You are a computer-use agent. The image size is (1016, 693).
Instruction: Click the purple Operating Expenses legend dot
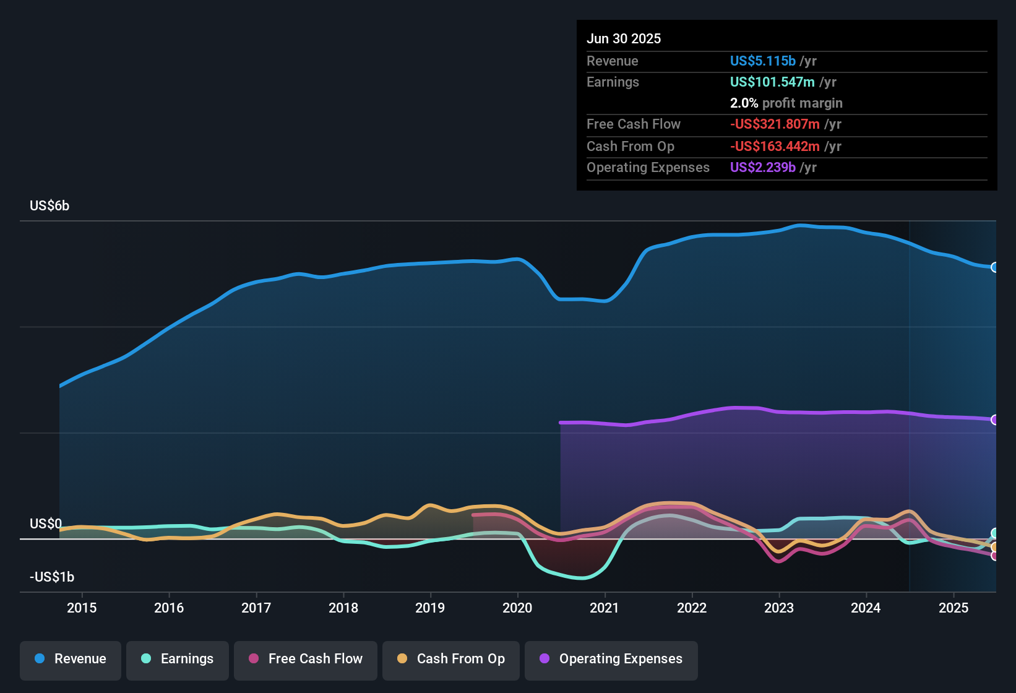[x=545, y=658]
